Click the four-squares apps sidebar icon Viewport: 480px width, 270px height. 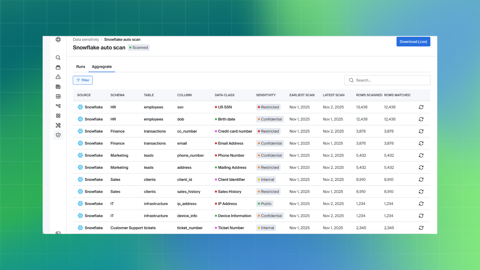[58, 116]
